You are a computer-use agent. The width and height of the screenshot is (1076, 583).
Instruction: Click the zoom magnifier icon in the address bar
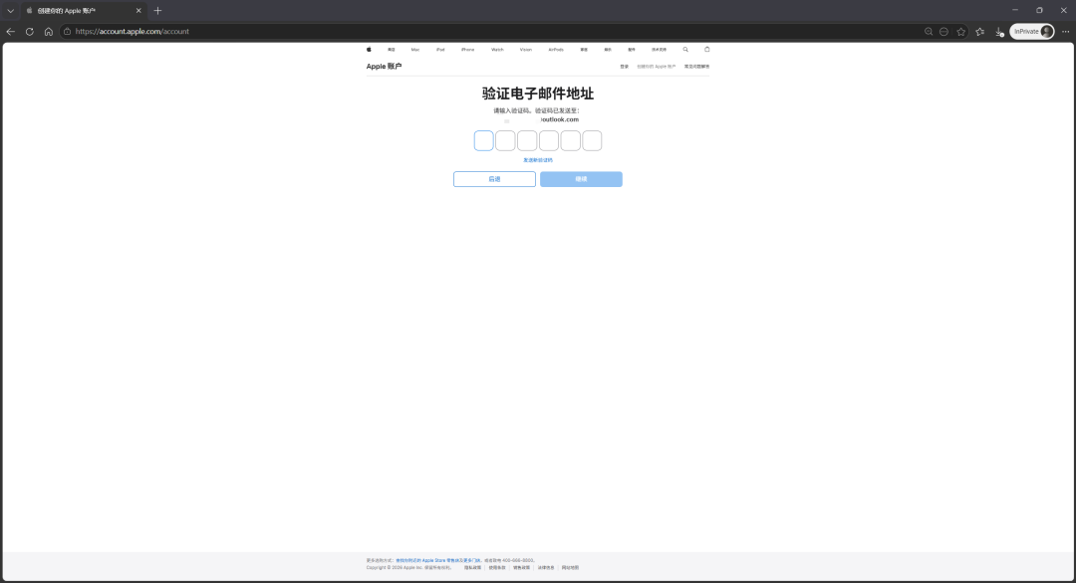929,32
